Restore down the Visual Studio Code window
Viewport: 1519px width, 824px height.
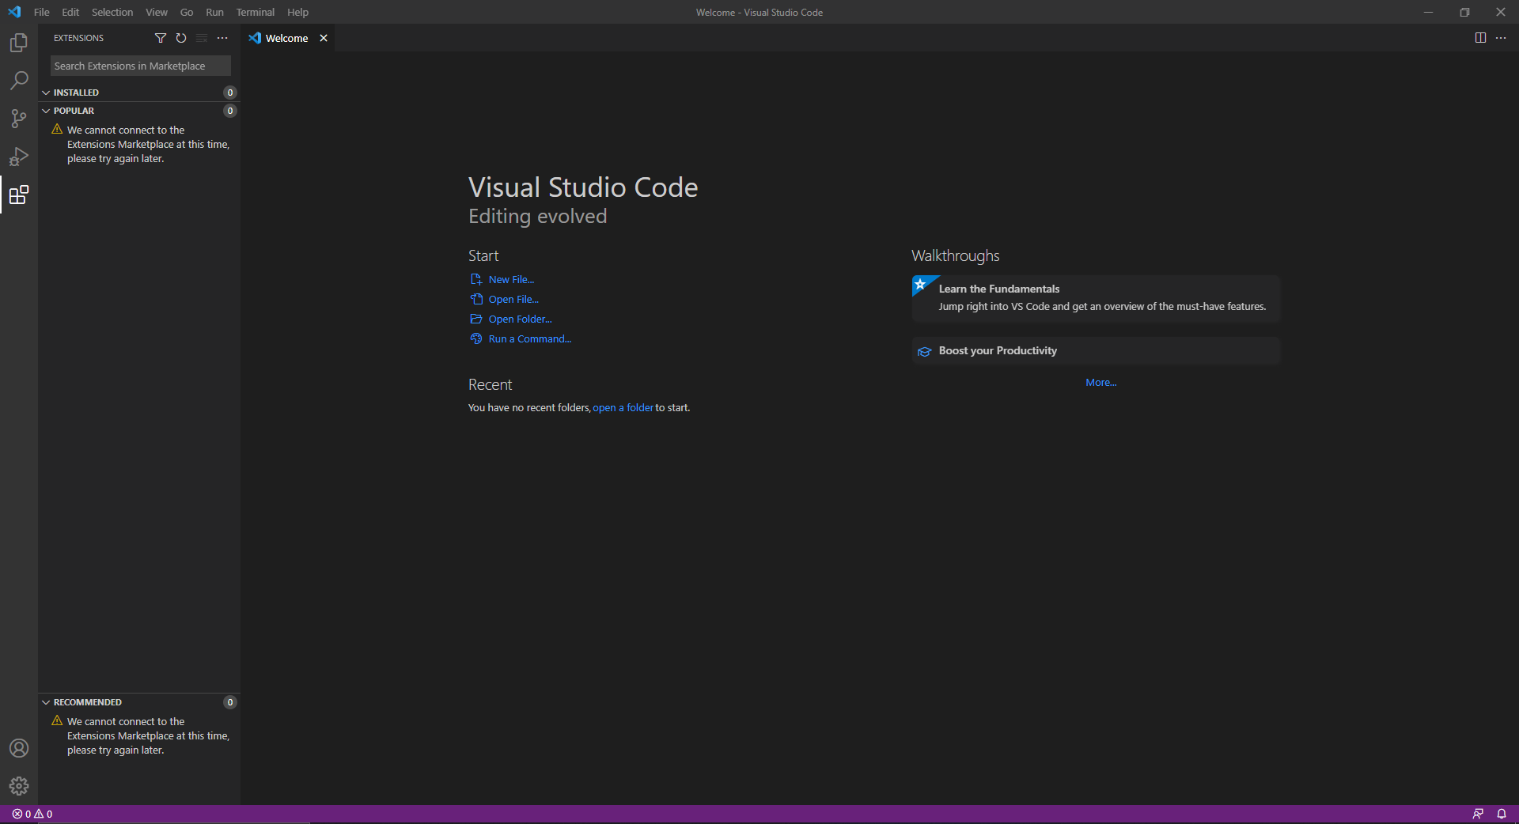[x=1464, y=12]
